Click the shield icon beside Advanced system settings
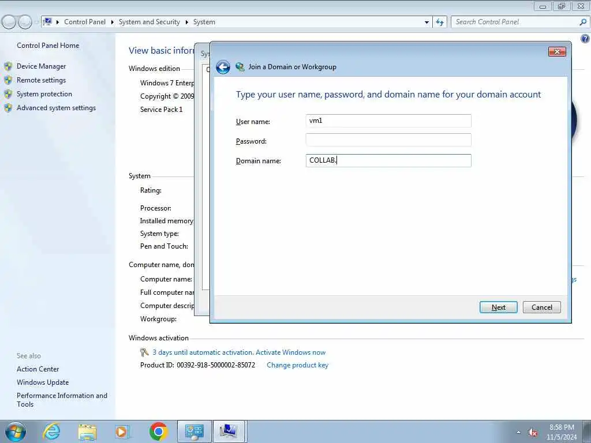This screenshot has height=443, width=591. (x=8, y=108)
